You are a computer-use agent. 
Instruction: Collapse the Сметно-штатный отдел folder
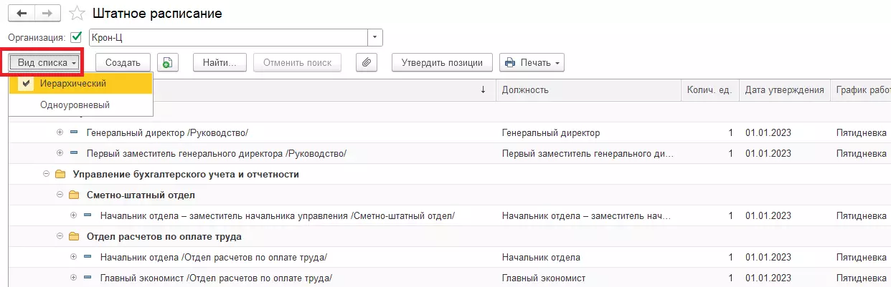coord(60,195)
